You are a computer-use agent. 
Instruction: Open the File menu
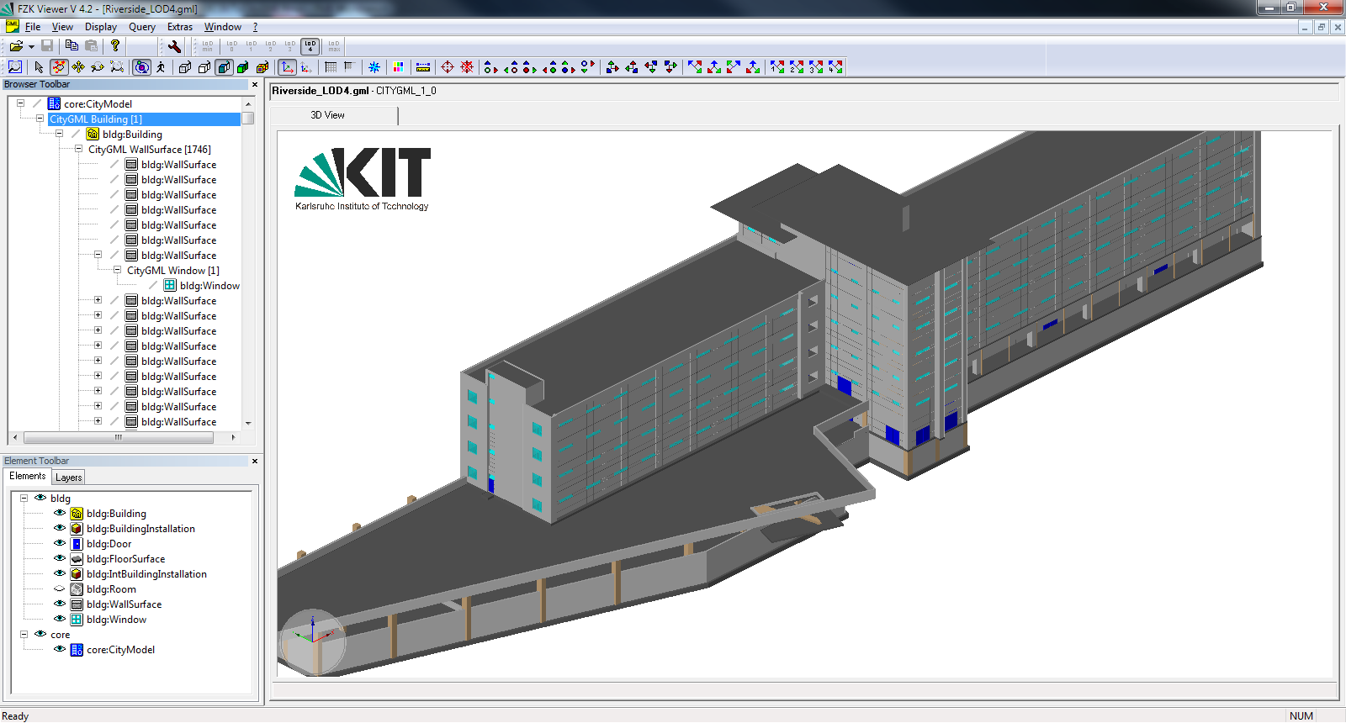click(33, 27)
